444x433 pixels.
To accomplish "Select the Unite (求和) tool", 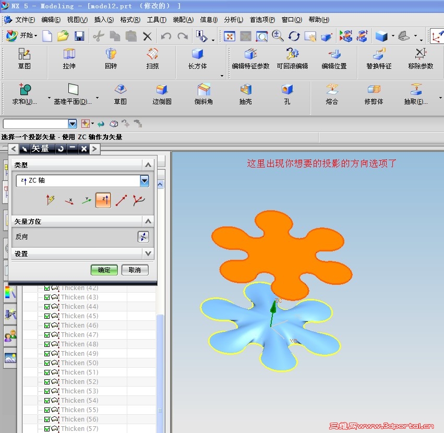I will pyautogui.click(x=25, y=94).
